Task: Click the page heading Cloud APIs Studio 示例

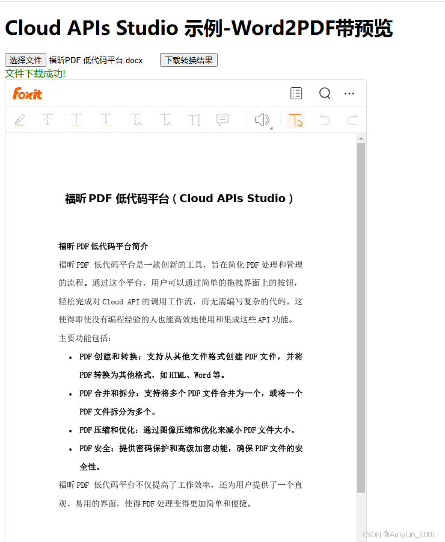Action: (x=198, y=28)
